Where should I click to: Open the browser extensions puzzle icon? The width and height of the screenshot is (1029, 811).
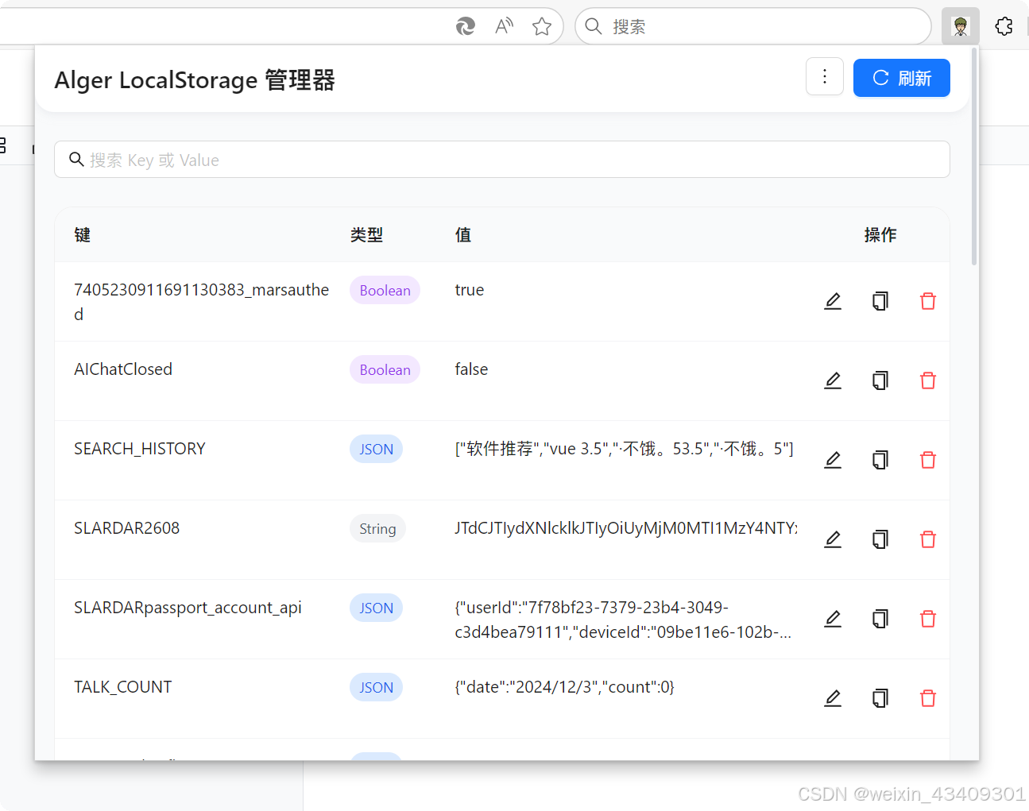click(1004, 26)
